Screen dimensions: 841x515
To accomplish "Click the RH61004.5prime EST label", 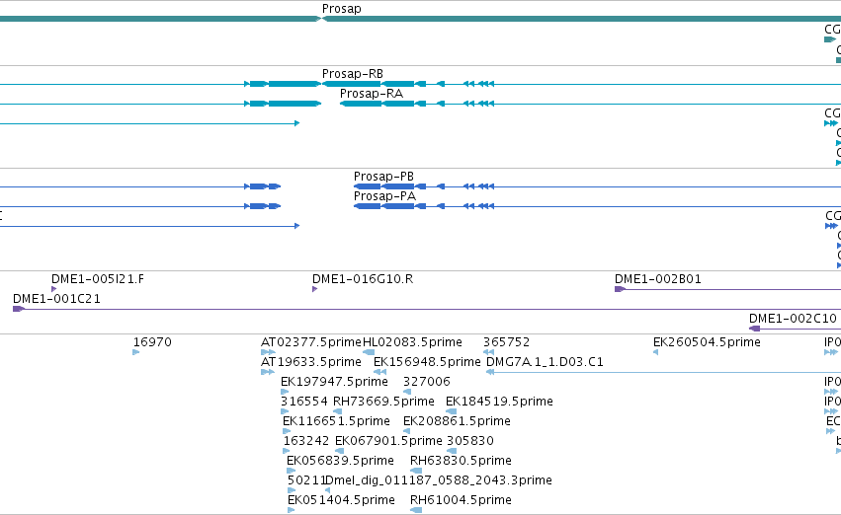I will coord(461,500).
